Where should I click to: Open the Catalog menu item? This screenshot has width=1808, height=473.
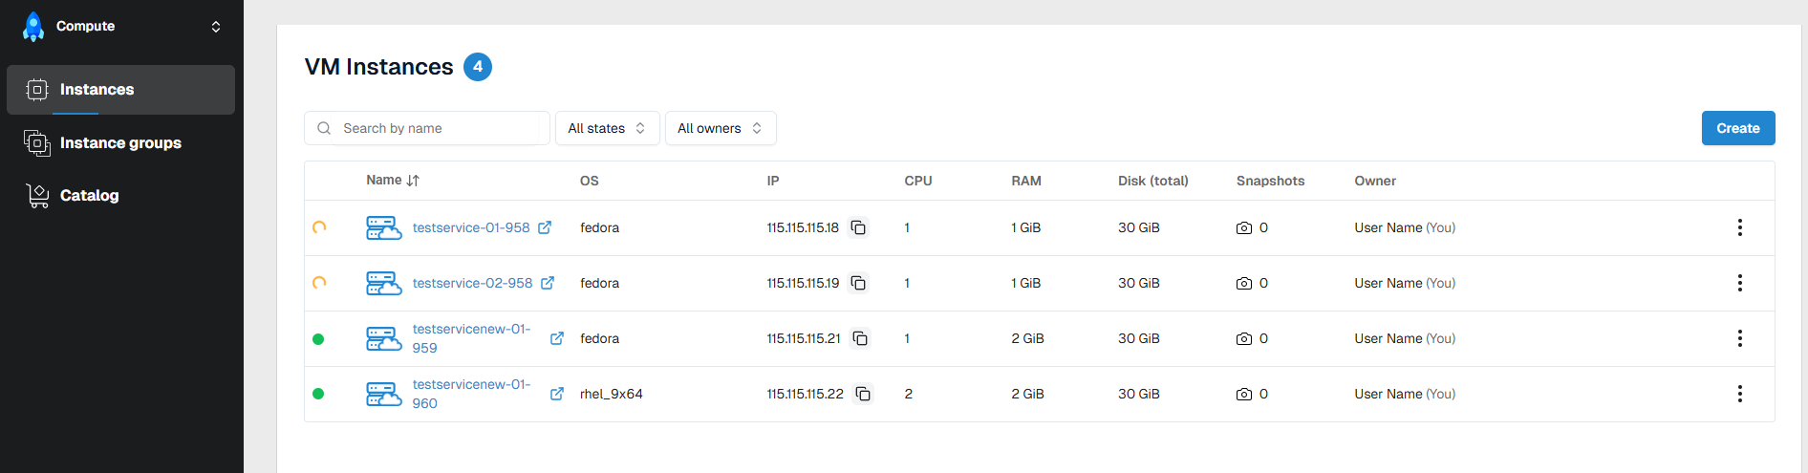89,196
